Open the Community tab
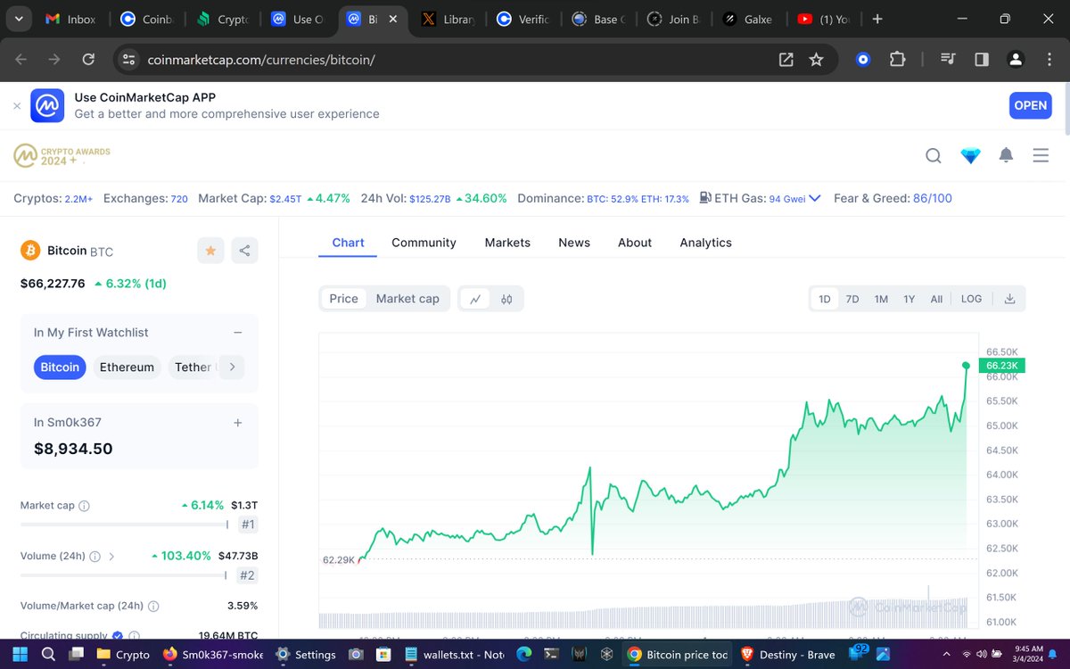Image resolution: width=1070 pixels, height=669 pixels. point(424,243)
